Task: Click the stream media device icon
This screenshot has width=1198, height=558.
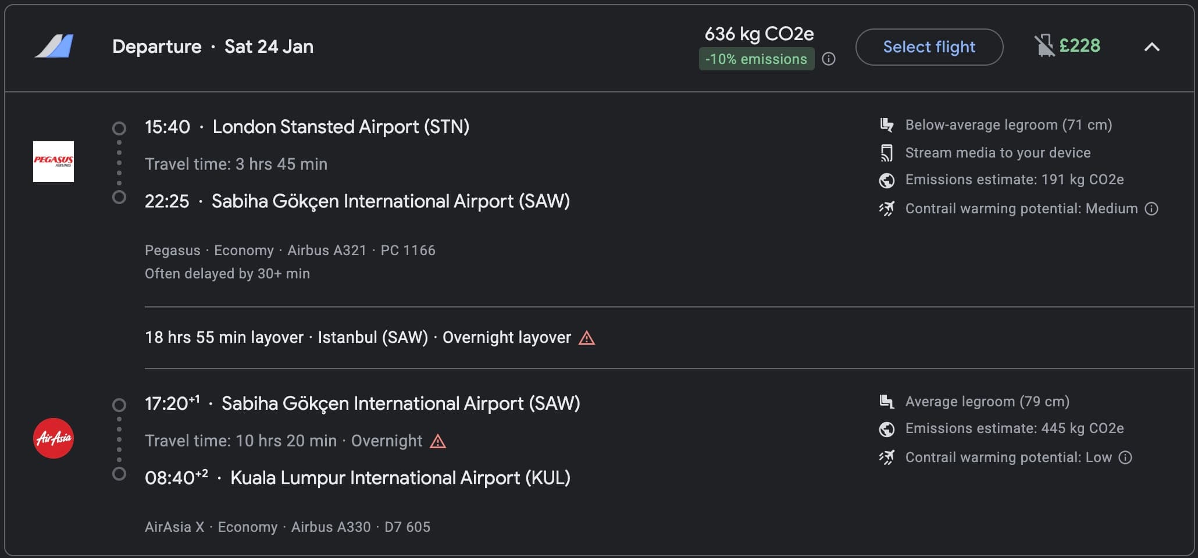Action: point(886,152)
